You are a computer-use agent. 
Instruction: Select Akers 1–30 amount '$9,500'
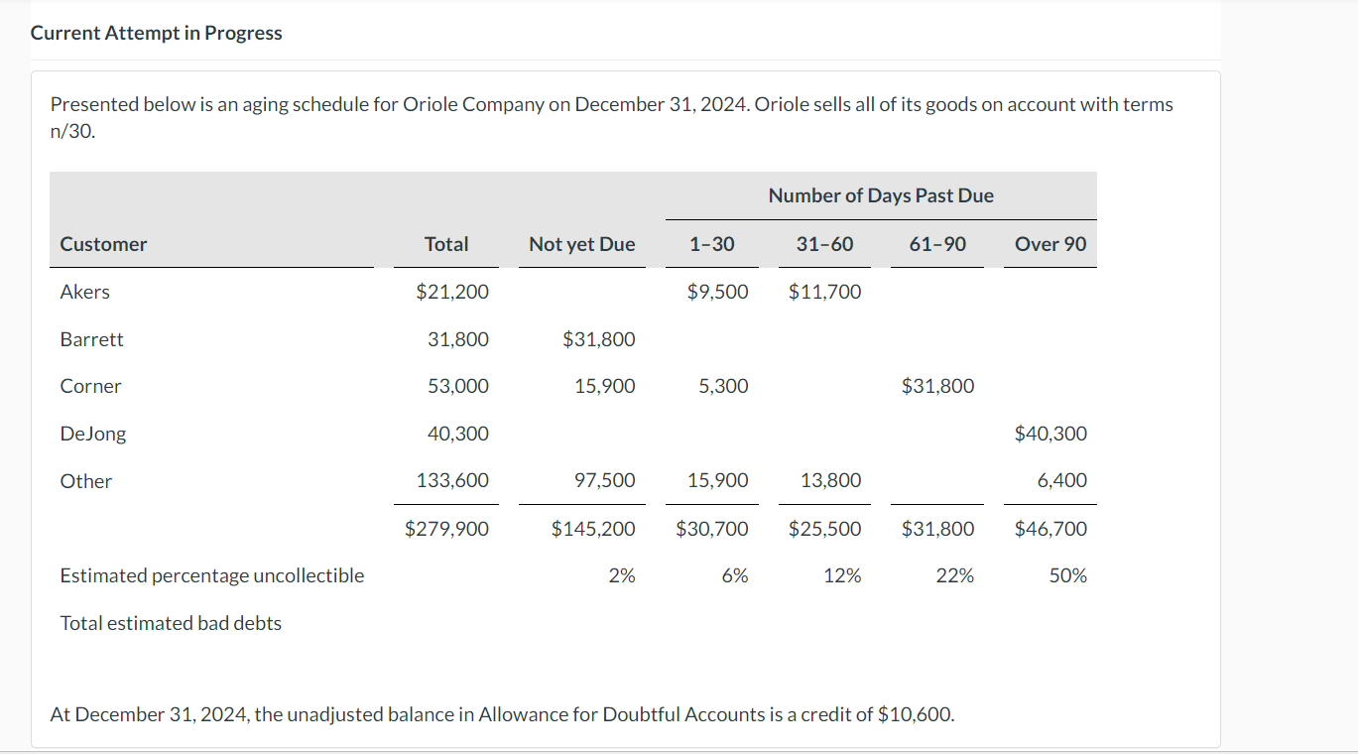pos(718,292)
